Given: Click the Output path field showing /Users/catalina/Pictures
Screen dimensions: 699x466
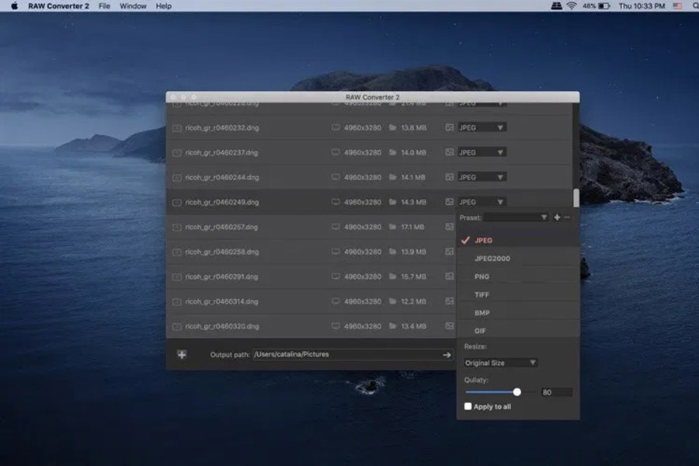Looking at the screenshot, I should (x=349, y=354).
